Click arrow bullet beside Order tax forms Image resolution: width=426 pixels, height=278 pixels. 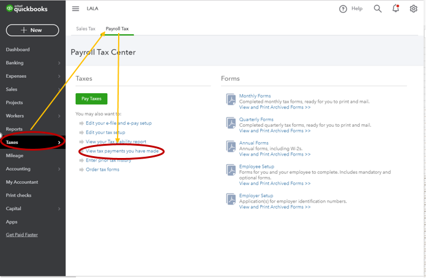pyautogui.click(x=81, y=170)
